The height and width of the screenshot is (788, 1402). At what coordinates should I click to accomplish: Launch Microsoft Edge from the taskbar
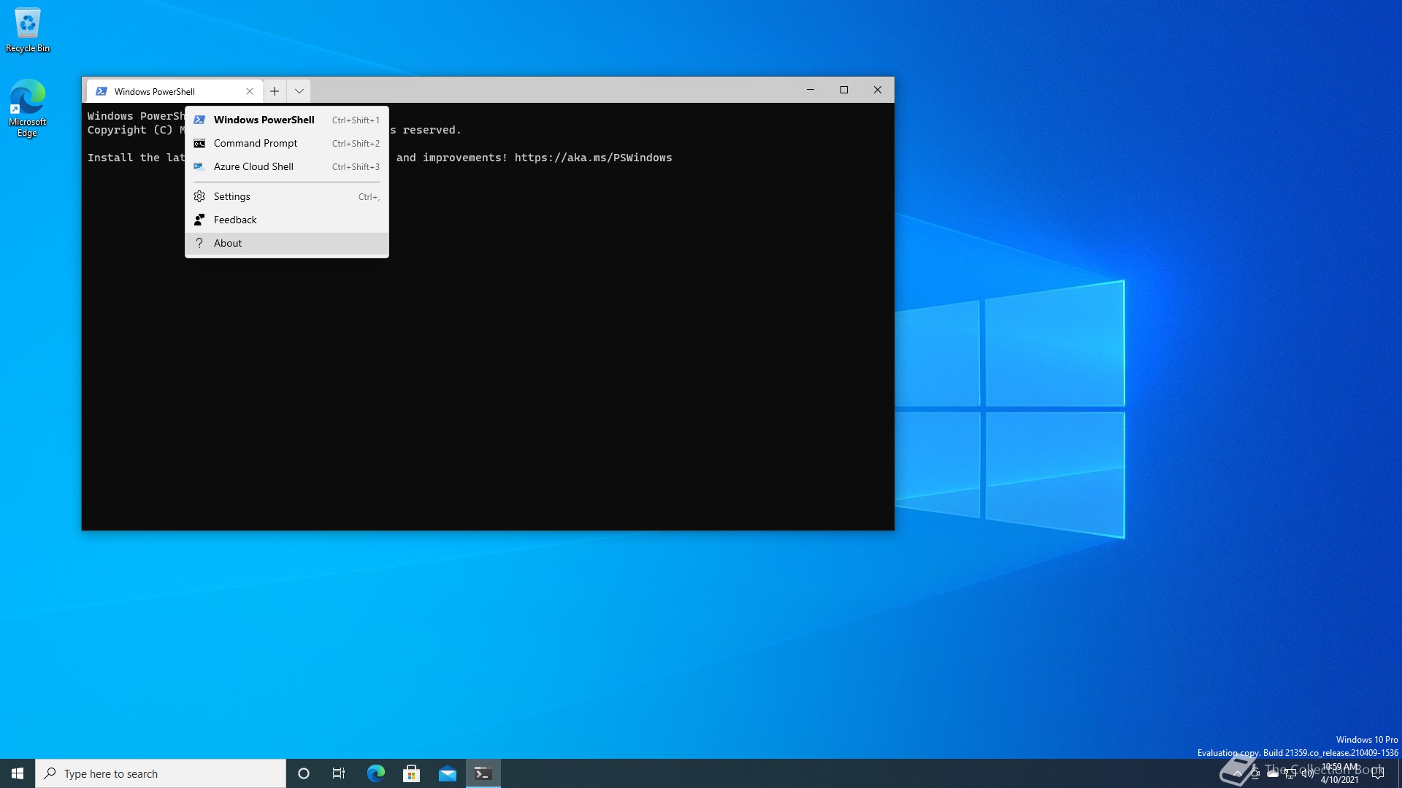tap(375, 773)
